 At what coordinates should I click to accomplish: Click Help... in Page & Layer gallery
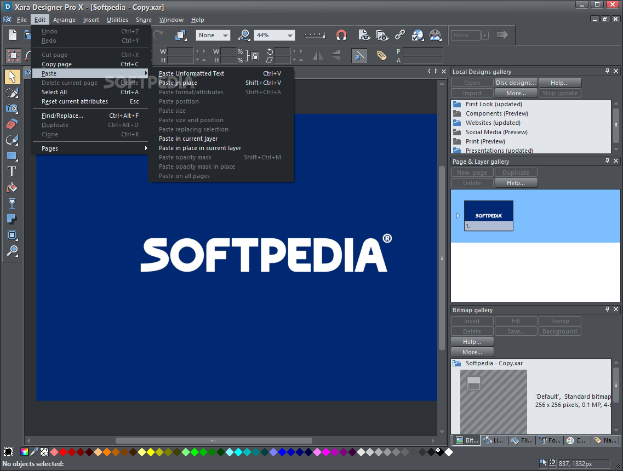(x=516, y=183)
